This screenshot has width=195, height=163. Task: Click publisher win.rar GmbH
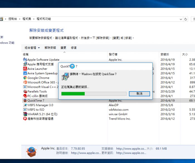(118, 114)
